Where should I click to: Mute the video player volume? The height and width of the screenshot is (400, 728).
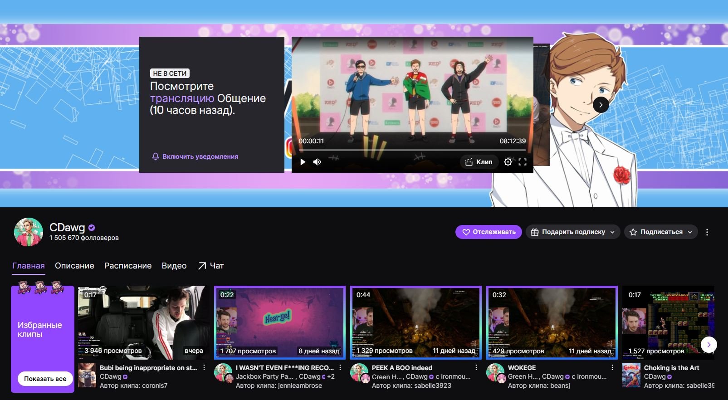tap(317, 162)
